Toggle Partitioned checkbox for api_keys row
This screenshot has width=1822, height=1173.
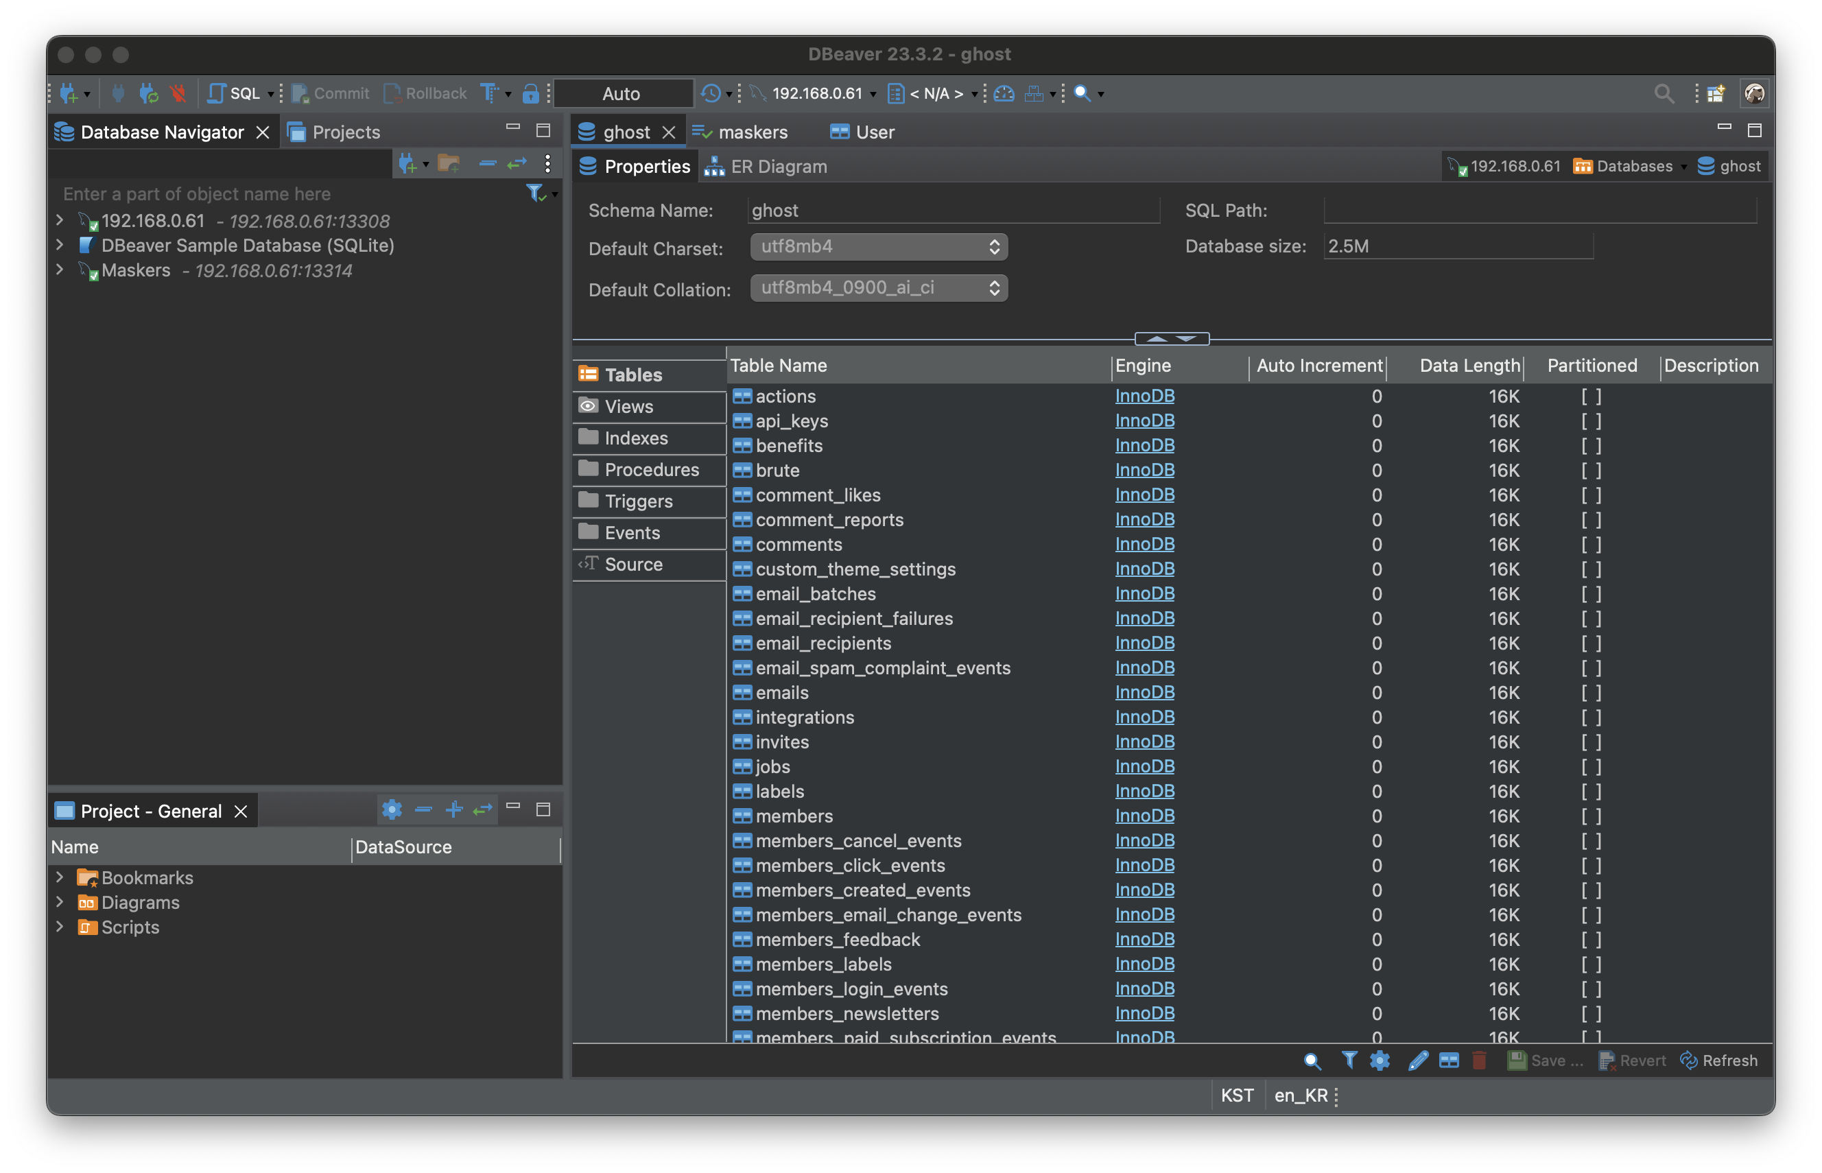point(1592,421)
